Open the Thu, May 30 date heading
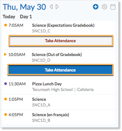 pyautogui.click(x=24, y=7)
